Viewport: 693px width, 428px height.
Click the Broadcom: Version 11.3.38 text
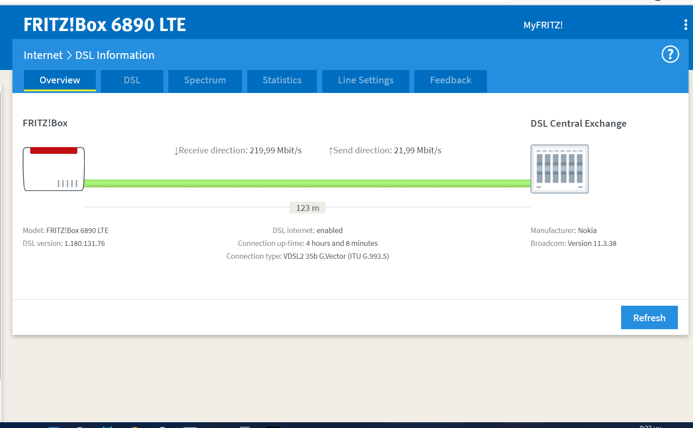tap(574, 243)
